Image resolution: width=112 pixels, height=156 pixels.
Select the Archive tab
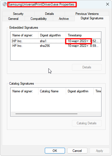[64, 19]
